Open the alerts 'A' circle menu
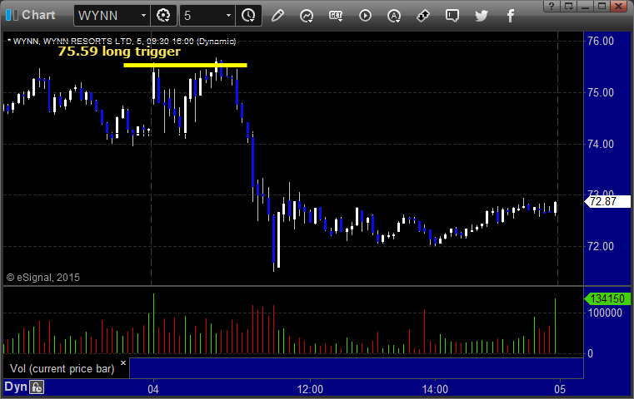The height and width of the screenshot is (399, 634). [394, 16]
